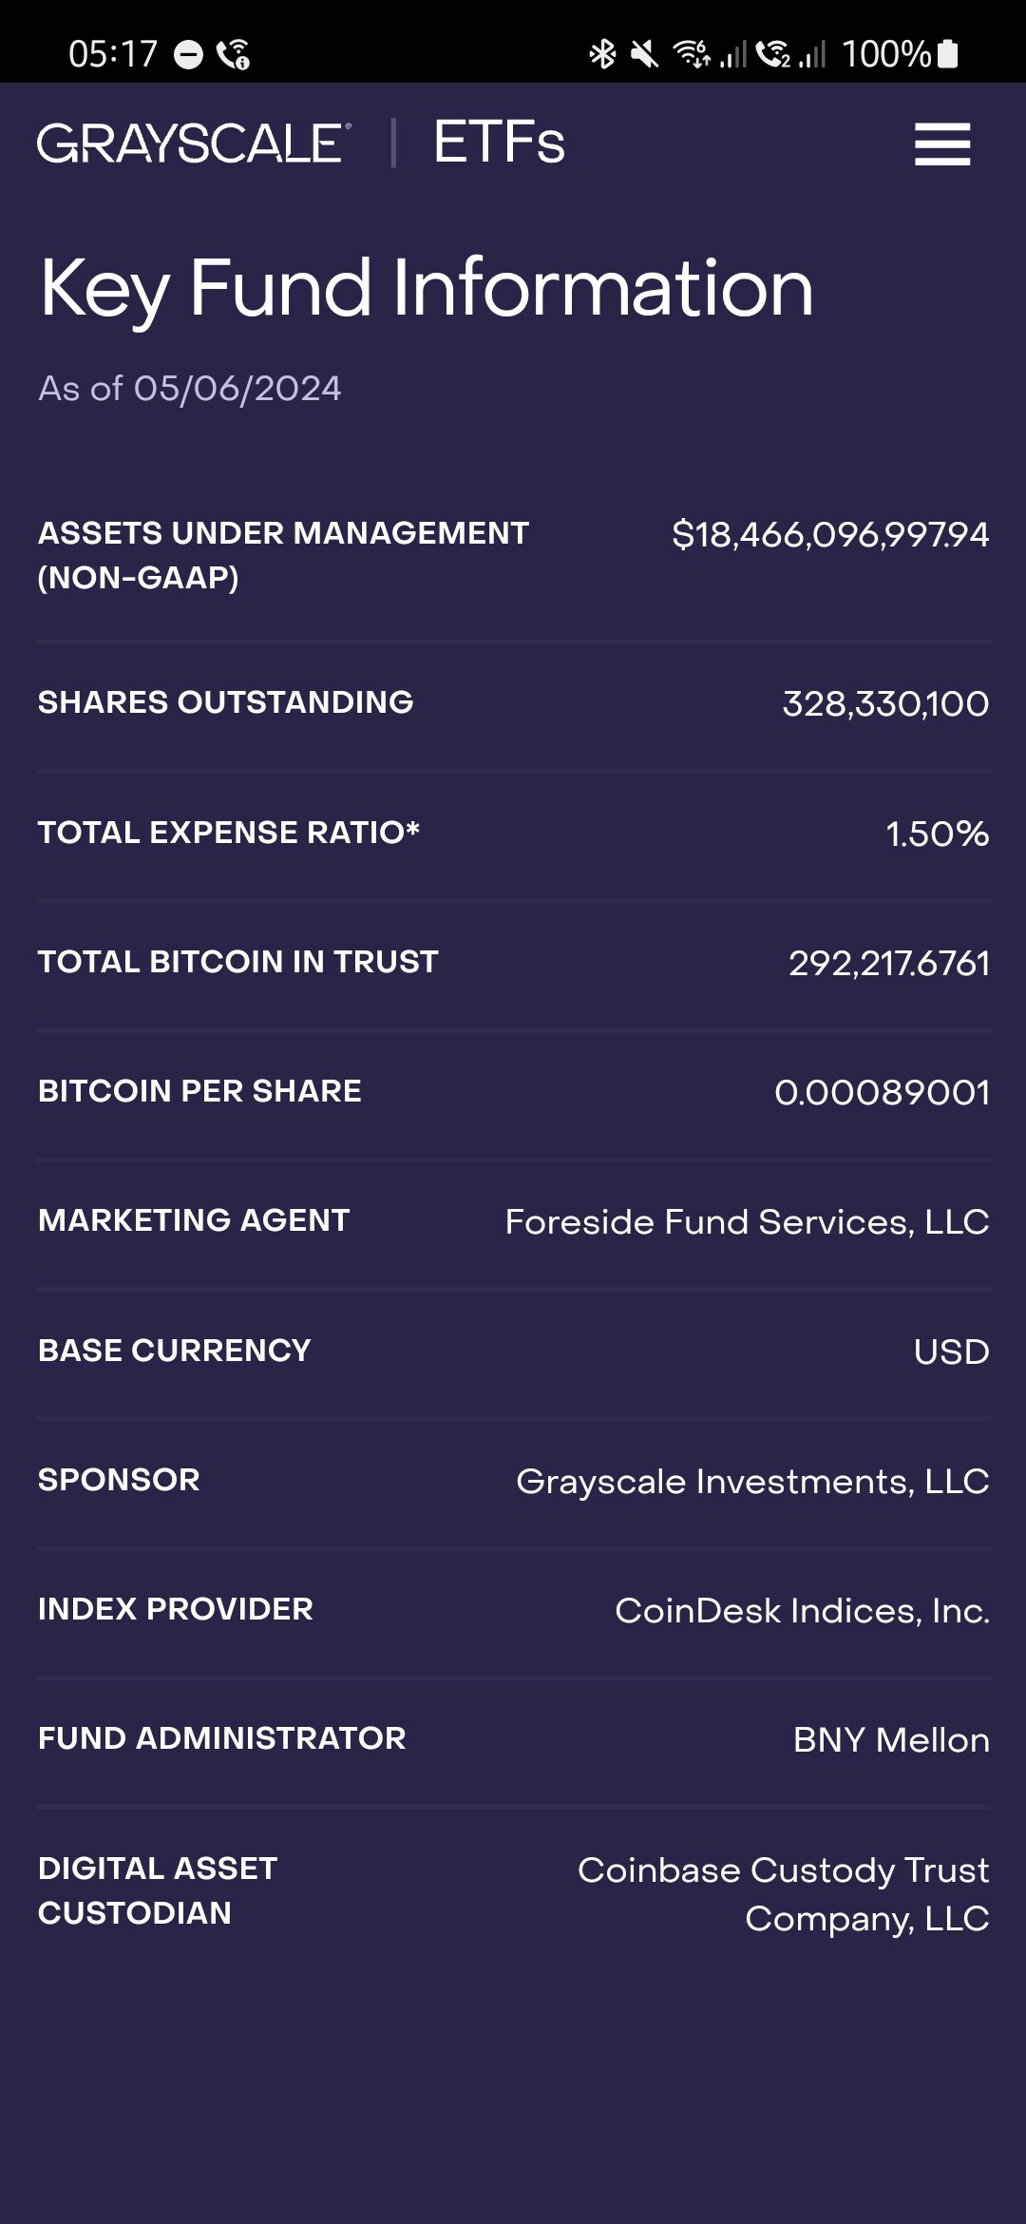
Task: Tap Coinbase Custody Trust Company custodian
Action: pyautogui.click(x=783, y=1893)
